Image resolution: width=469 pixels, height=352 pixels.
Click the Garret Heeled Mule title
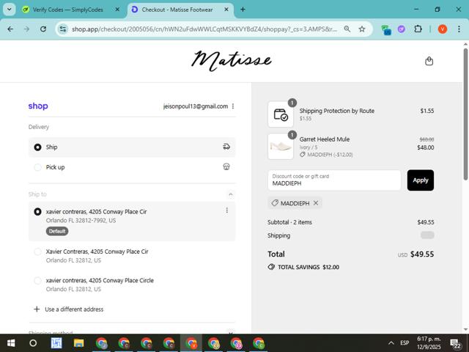325,139
